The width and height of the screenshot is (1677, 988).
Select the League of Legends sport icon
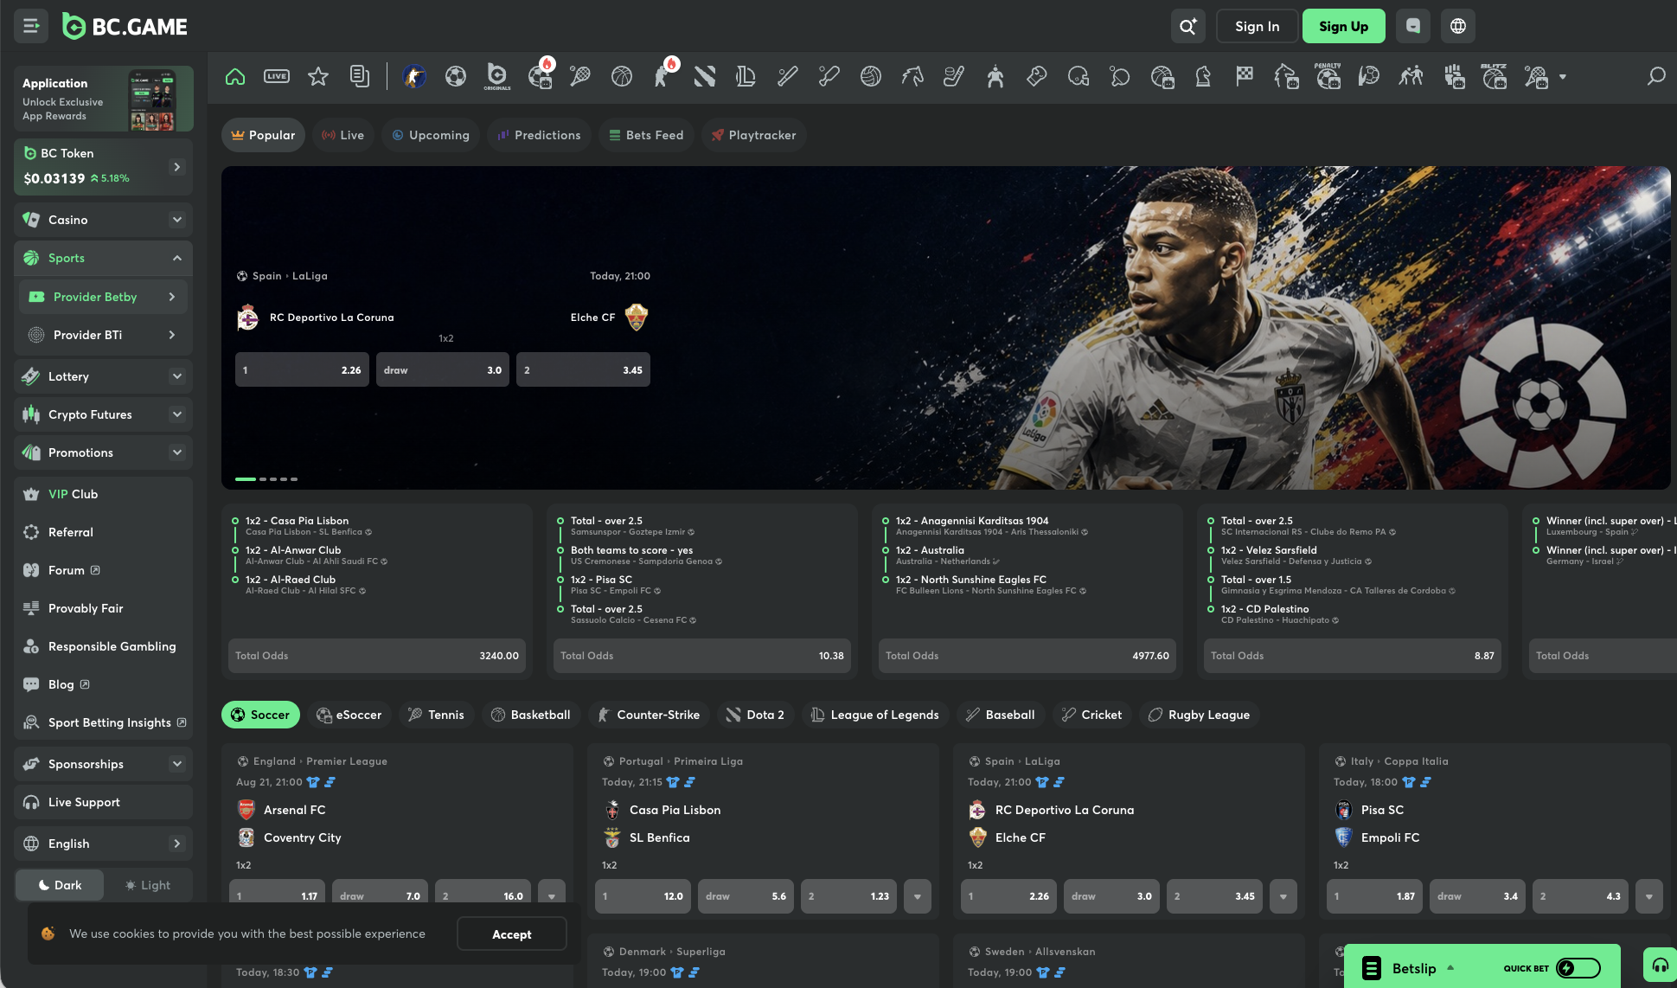tap(746, 76)
